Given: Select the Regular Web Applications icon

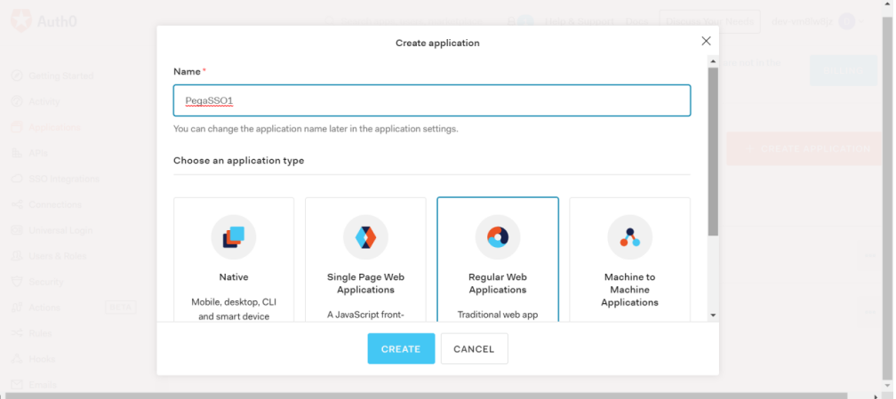Looking at the screenshot, I should (x=498, y=236).
